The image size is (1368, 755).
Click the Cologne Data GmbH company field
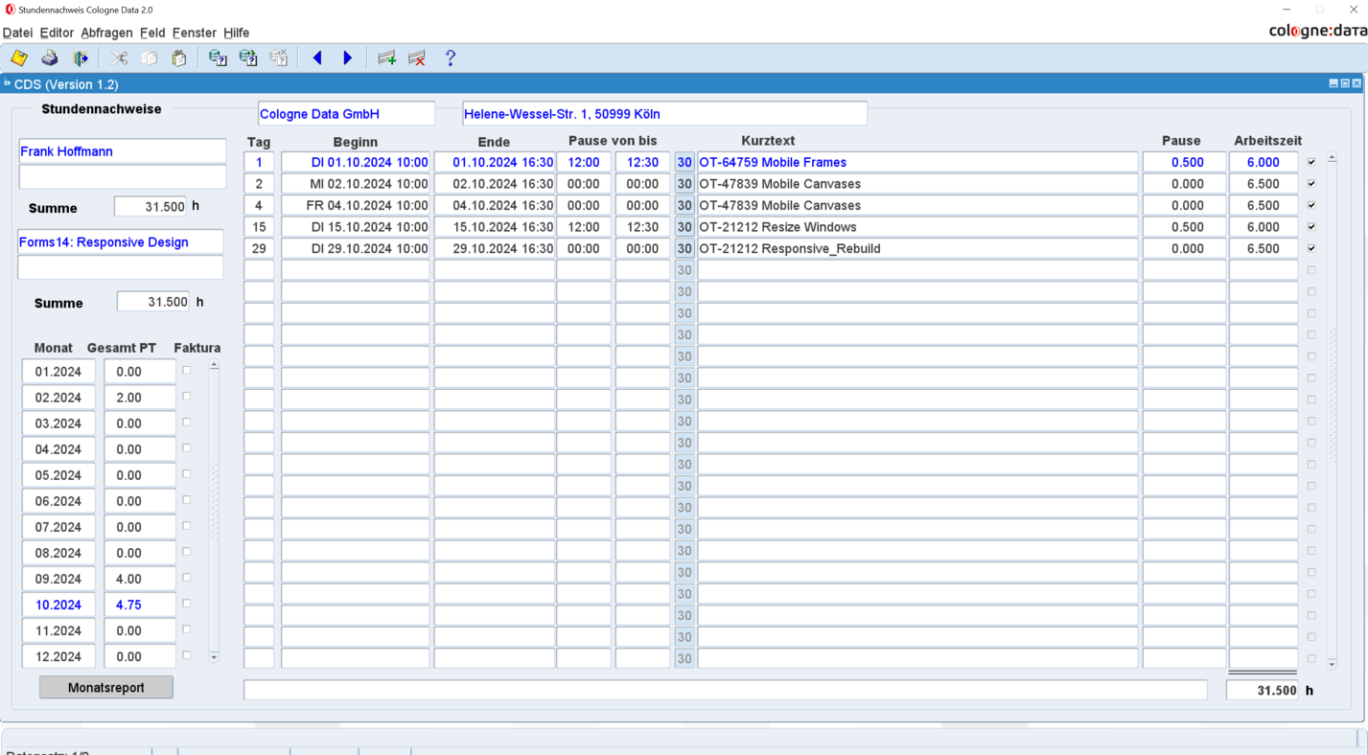(x=346, y=114)
